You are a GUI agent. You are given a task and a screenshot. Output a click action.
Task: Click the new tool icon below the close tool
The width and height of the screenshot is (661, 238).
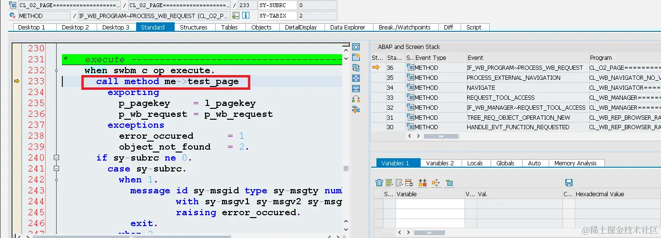pos(355,57)
